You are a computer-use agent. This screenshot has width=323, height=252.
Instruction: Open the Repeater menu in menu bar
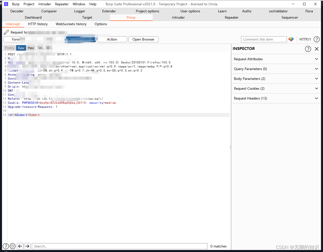pos(62,4)
